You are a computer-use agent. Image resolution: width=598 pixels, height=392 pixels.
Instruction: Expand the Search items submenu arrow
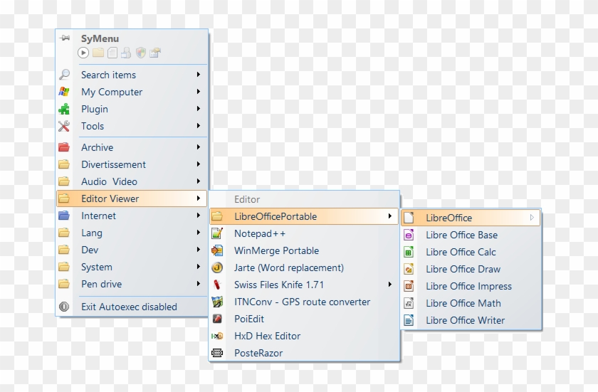click(x=199, y=75)
